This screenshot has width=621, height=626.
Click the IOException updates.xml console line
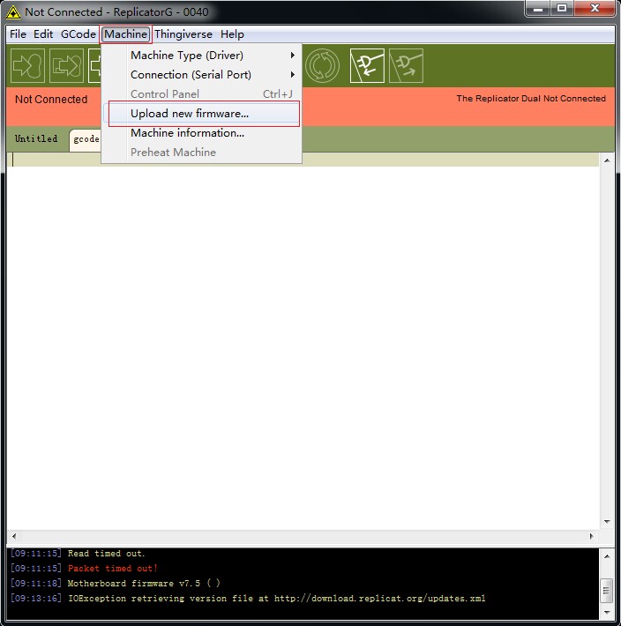click(277, 599)
